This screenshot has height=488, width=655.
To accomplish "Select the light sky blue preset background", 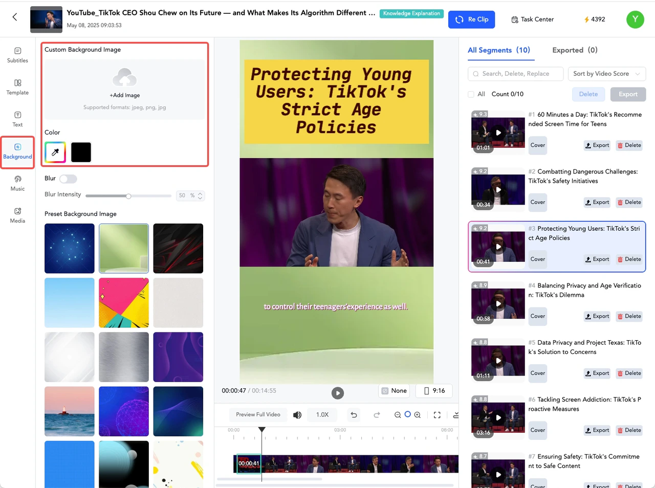I will (70, 303).
